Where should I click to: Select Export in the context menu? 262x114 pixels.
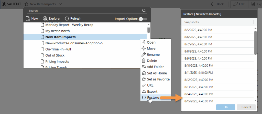(x=152, y=91)
